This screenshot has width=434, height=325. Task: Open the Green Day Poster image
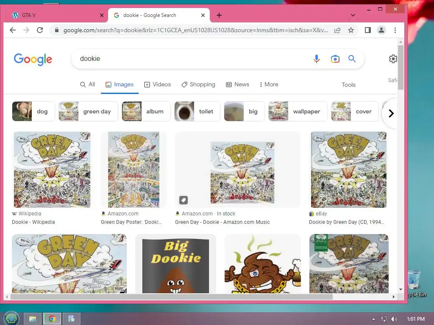coord(134,170)
